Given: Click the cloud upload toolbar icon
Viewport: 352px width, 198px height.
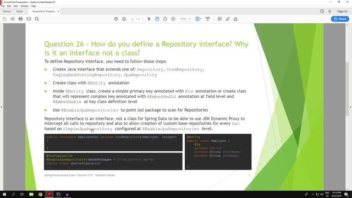Looking at the screenshot, I should click(x=13, y=19).
